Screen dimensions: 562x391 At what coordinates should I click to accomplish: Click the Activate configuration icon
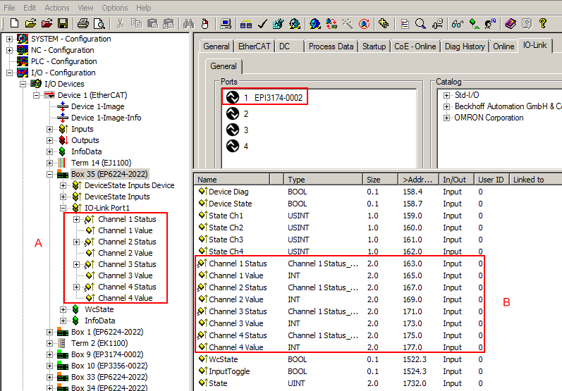click(278, 24)
